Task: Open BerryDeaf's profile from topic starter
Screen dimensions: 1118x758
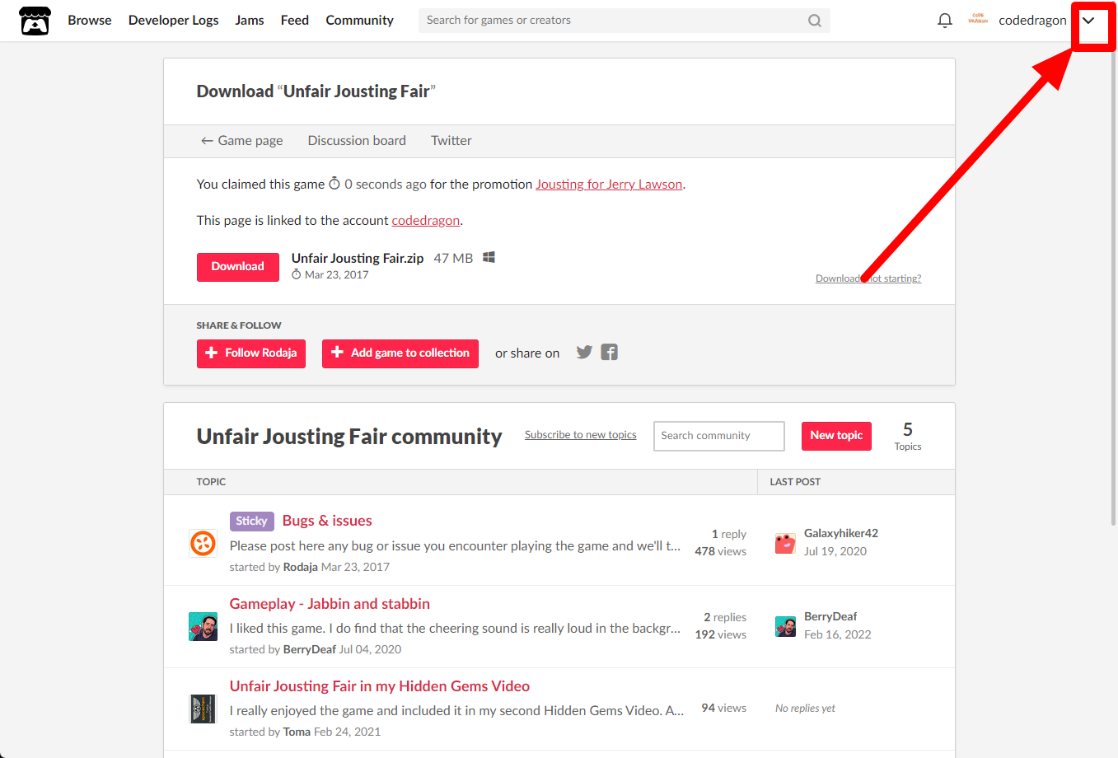Action: (309, 649)
